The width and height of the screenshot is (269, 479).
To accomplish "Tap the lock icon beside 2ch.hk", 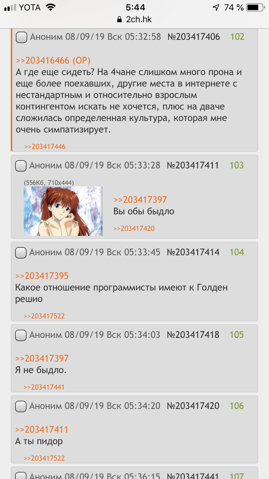I will click(120, 19).
